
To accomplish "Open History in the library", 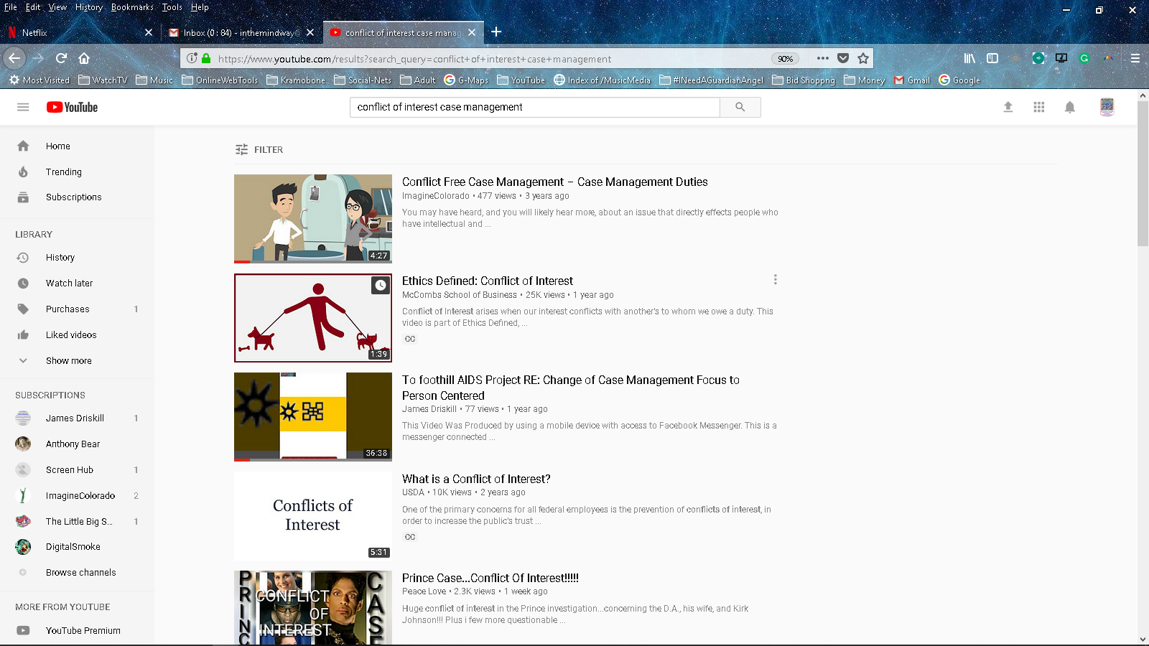I will 78,257.
